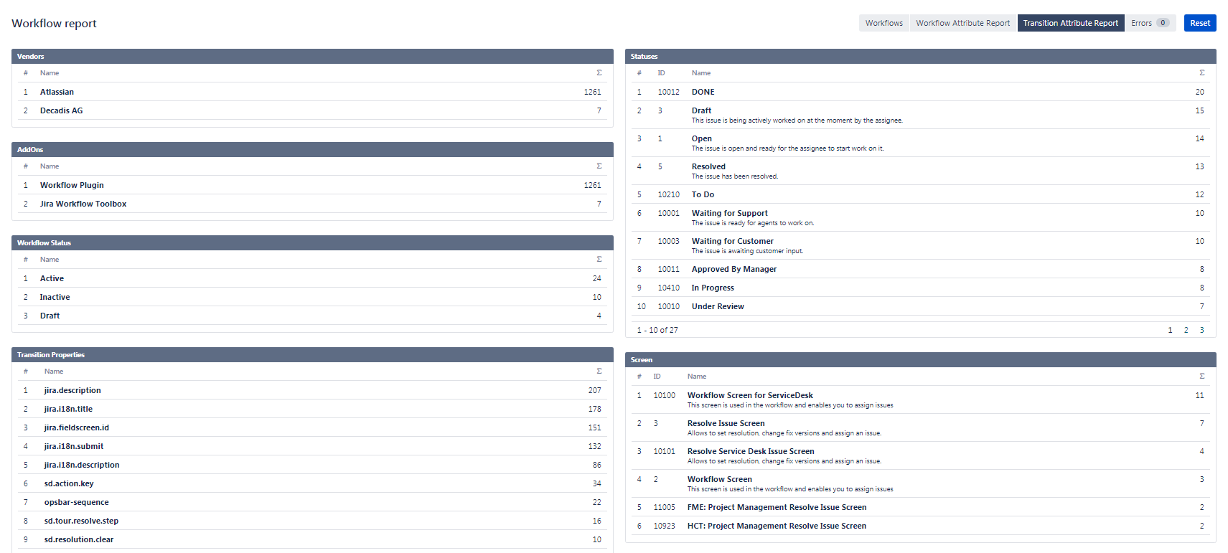Go to page 2 of Statuses
The width and height of the screenshot is (1228, 553).
pos(1186,330)
